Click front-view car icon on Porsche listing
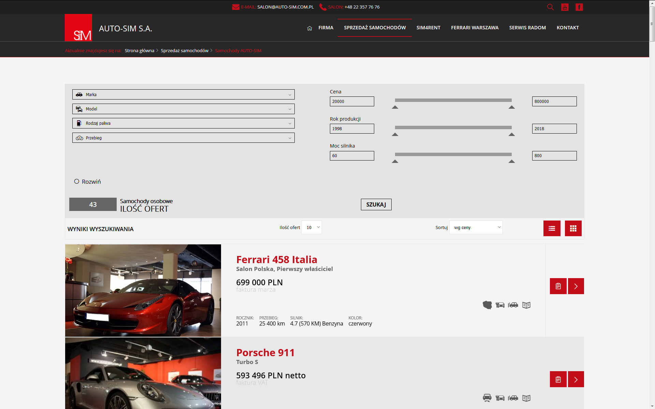The width and height of the screenshot is (655, 409). click(487, 398)
